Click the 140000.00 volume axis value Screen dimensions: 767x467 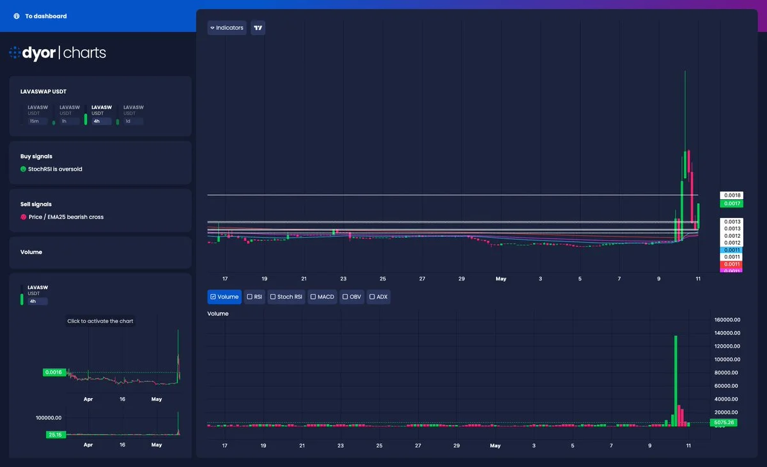pos(727,333)
